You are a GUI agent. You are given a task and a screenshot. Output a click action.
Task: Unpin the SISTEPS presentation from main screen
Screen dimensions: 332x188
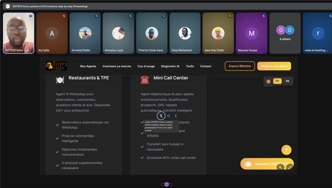coord(161,116)
